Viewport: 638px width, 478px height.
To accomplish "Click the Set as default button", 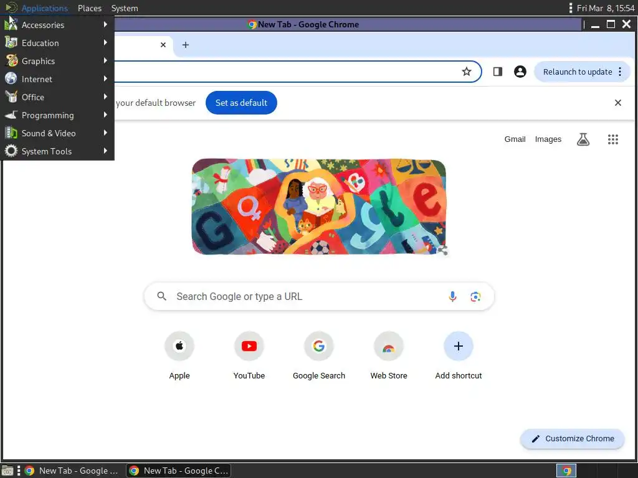I will [241, 103].
